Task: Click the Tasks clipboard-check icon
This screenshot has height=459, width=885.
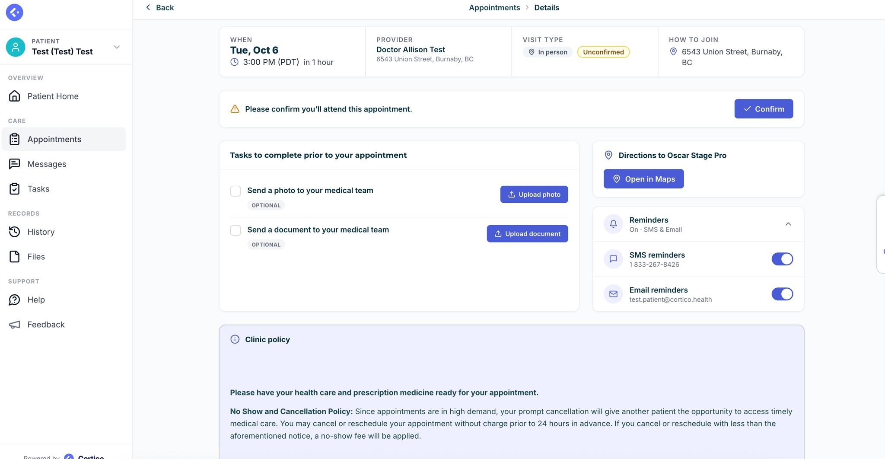Action: coord(15,189)
